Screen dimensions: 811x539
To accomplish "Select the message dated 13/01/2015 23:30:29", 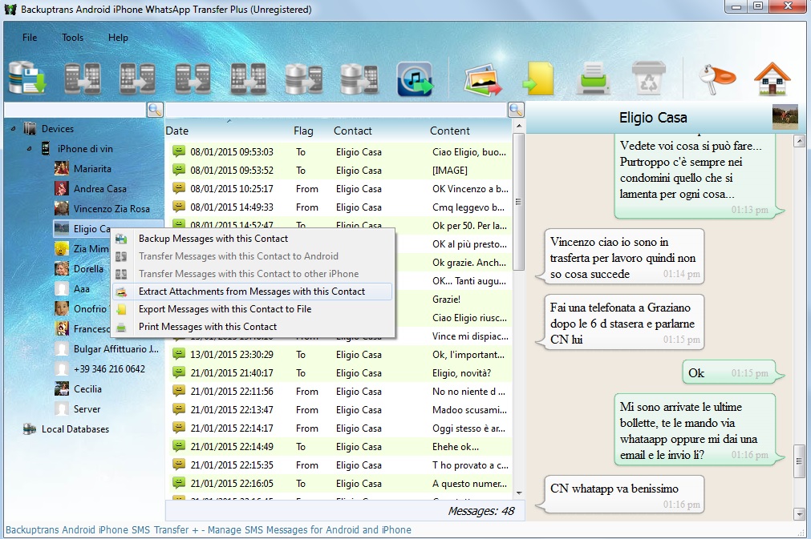I will 339,355.
